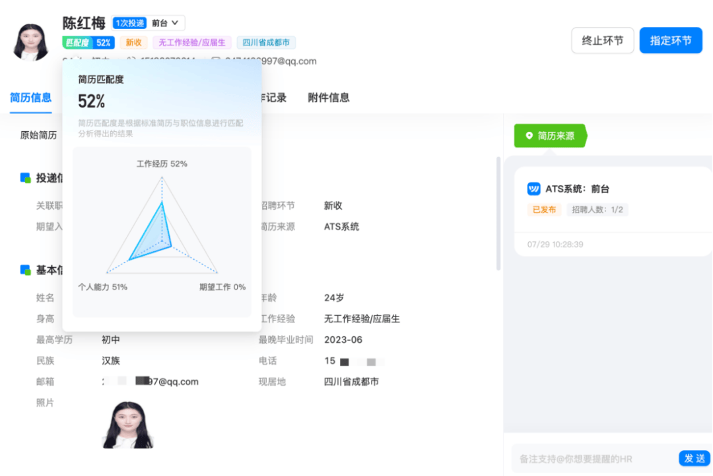The height and width of the screenshot is (476, 713).
Task: Click the location pin icon in 简历来源
Action: pyautogui.click(x=529, y=136)
